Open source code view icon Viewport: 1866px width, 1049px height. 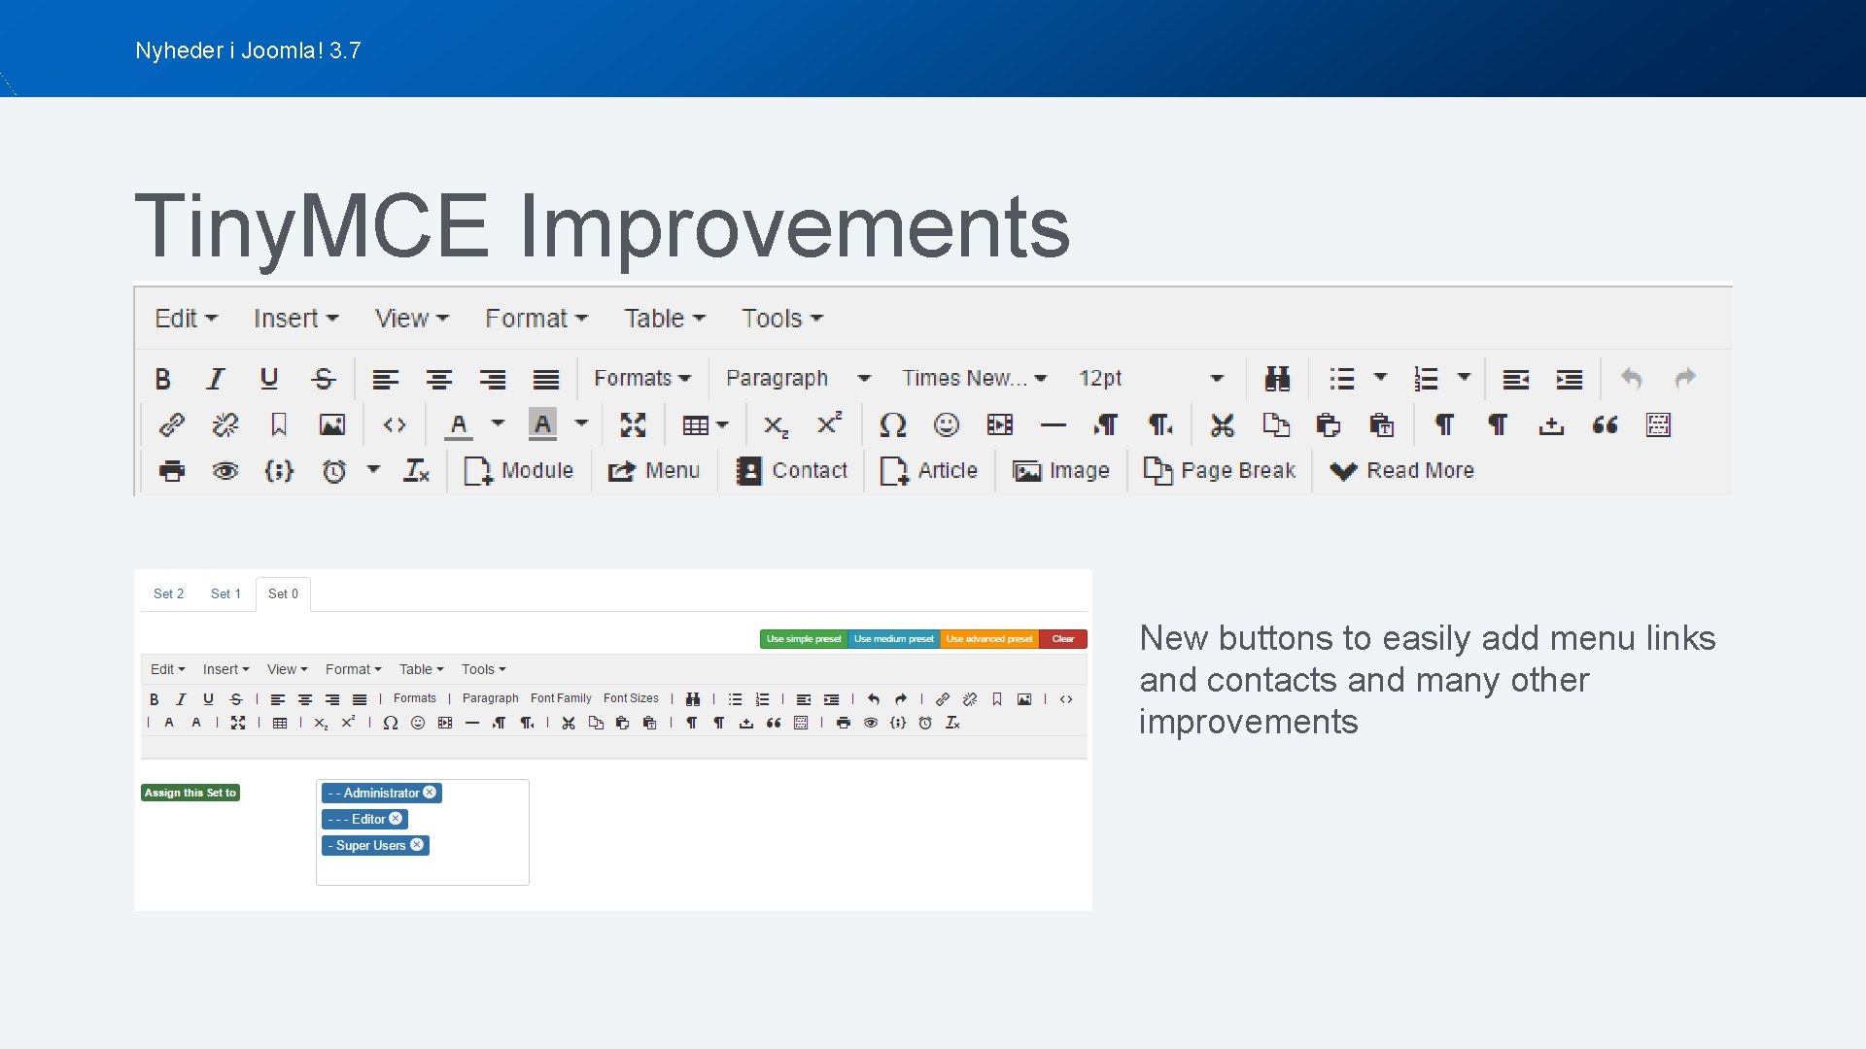click(395, 424)
